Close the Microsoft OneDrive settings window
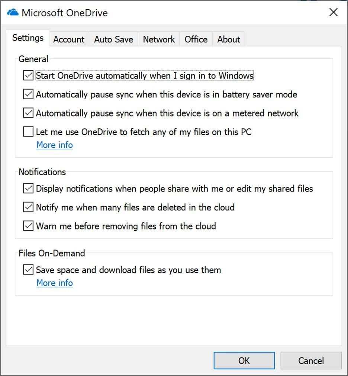The width and height of the screenshot is (348, 376). point(333,12)
